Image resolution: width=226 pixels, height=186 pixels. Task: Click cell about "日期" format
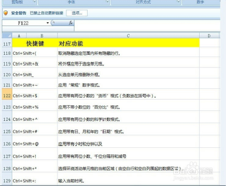pos(129,129)
